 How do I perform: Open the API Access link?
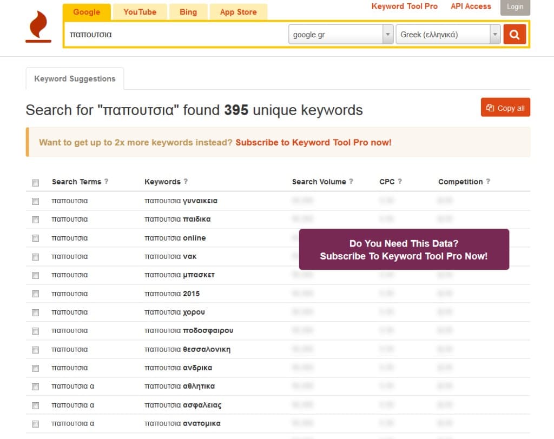pos(471,6)
